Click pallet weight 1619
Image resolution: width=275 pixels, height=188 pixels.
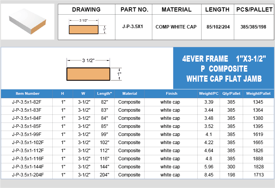click(258, 134)
